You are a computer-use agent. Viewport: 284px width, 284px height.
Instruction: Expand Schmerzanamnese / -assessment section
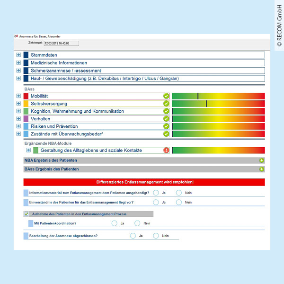click(18, 70)
